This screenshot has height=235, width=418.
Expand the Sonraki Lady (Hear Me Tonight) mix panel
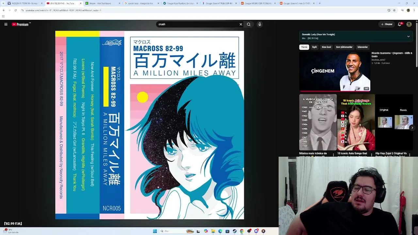[408, 36]
